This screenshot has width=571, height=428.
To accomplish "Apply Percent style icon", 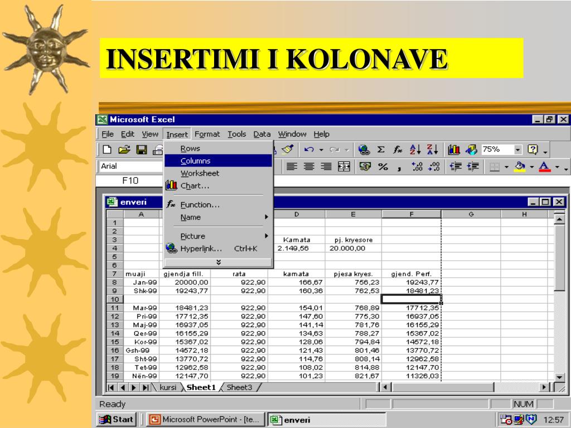I will coord(383,167).
